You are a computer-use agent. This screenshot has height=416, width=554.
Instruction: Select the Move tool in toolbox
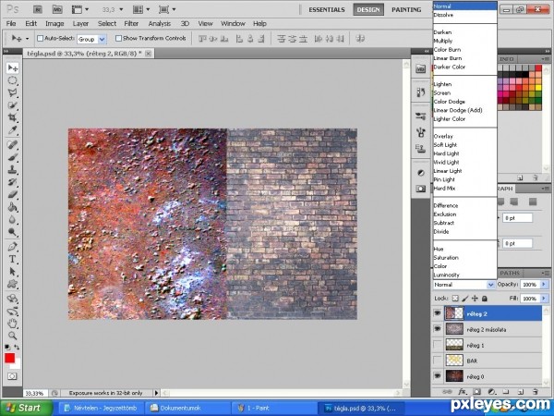coord(12,67)
